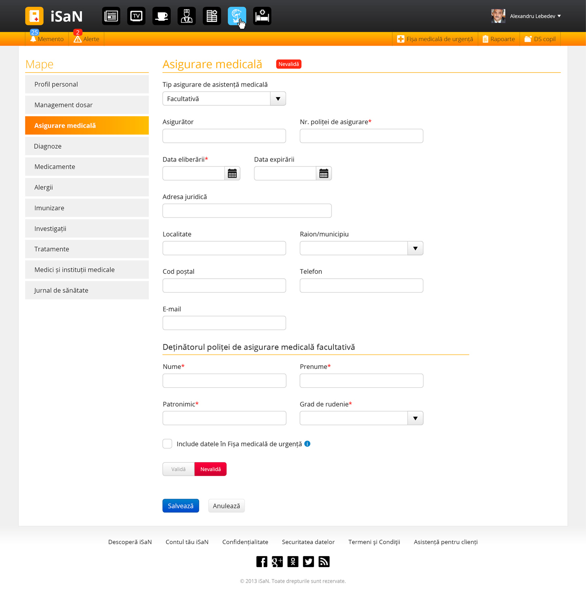Click info icon beside Fișa medicală checkbox
The height and width of the screenshot is (595, 586).
click(x=307, y=444)
